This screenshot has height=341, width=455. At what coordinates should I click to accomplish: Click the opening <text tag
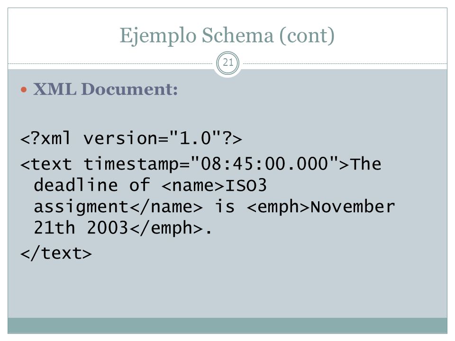[46, 164]
